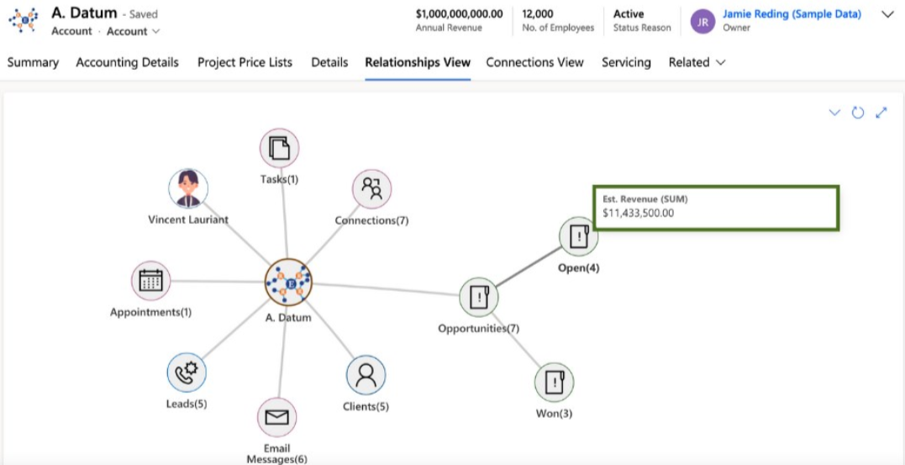The image size is (905, 465).
Task: Open the Appointments(1) calendar node
Action: click(x=151, y=281)
